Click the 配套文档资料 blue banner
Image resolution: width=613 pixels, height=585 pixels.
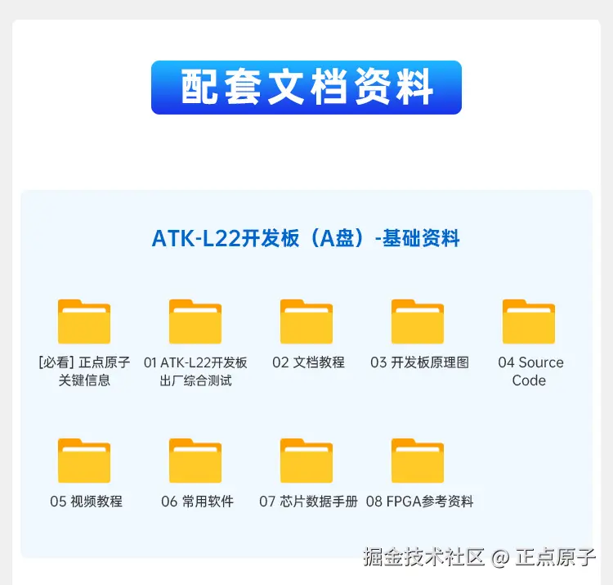point(306,88)
